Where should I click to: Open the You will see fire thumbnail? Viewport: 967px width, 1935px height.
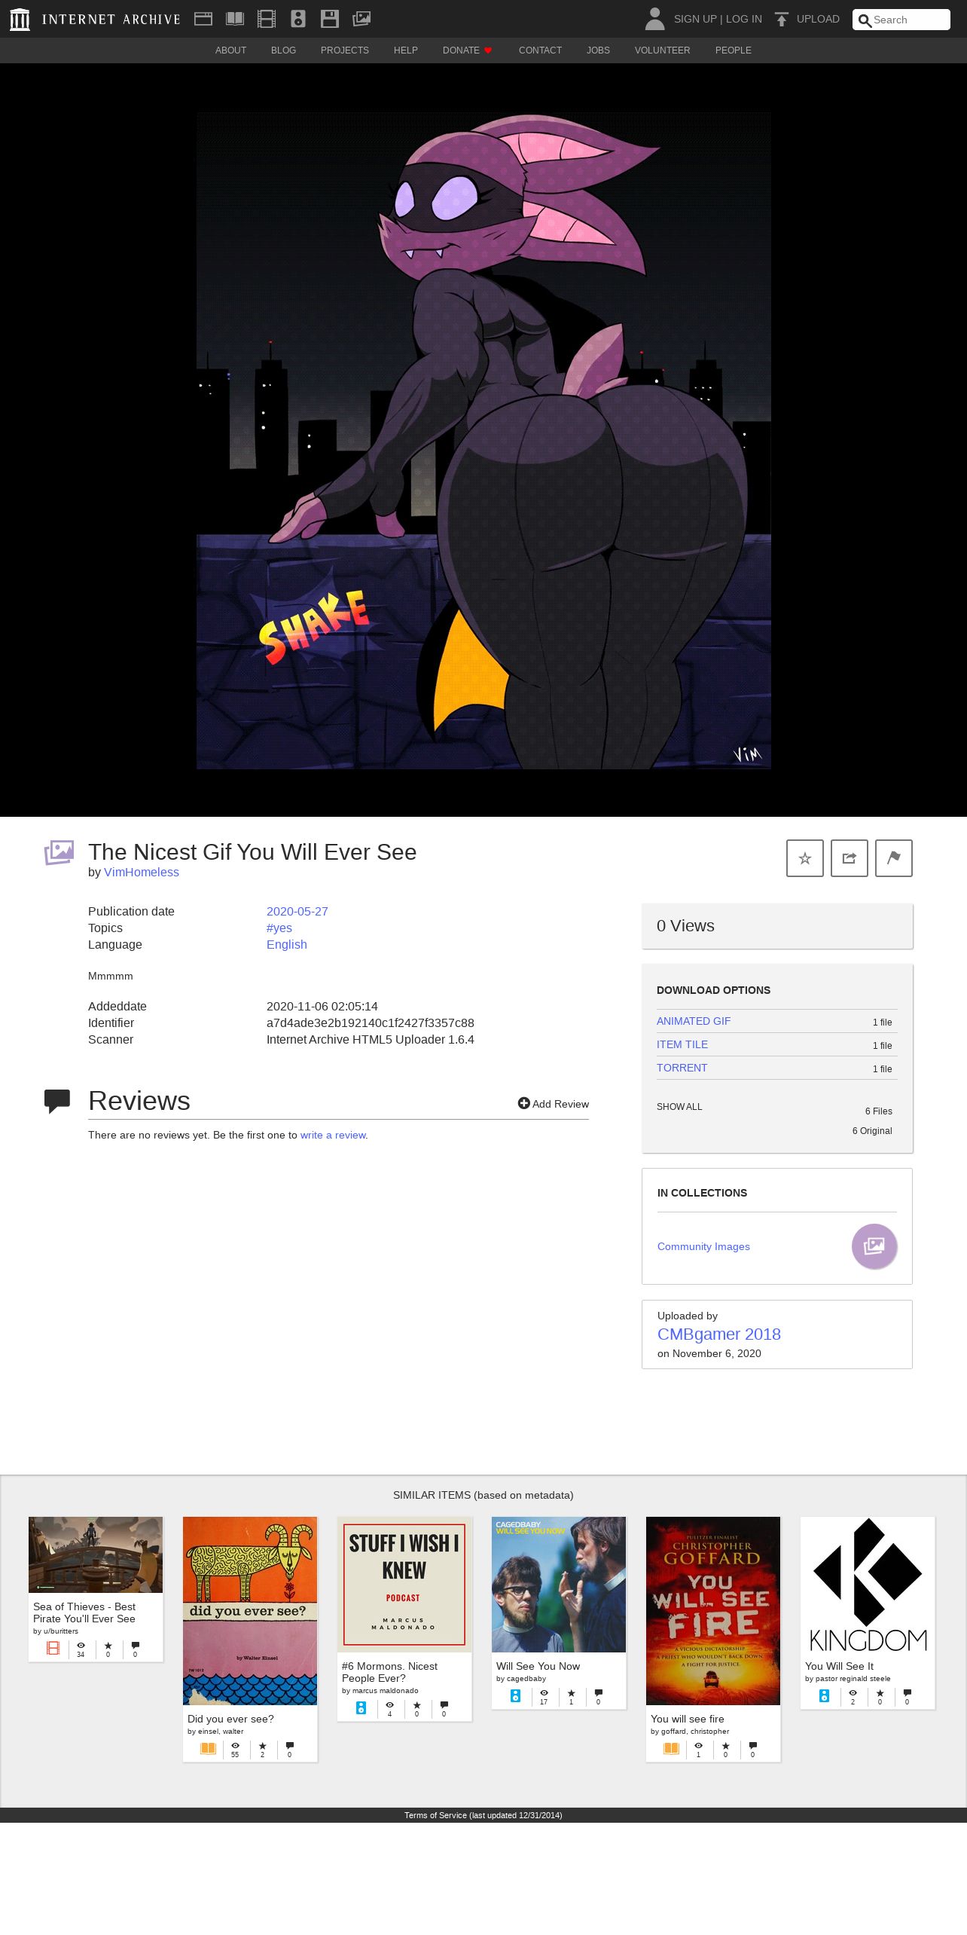(713, 1611)
